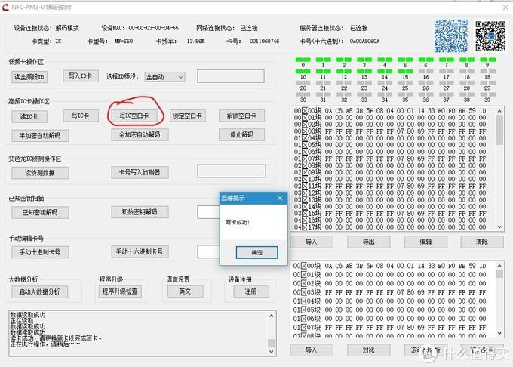Click the 读全频段ID button
The image size is (513, 367).
pos(29,77)
